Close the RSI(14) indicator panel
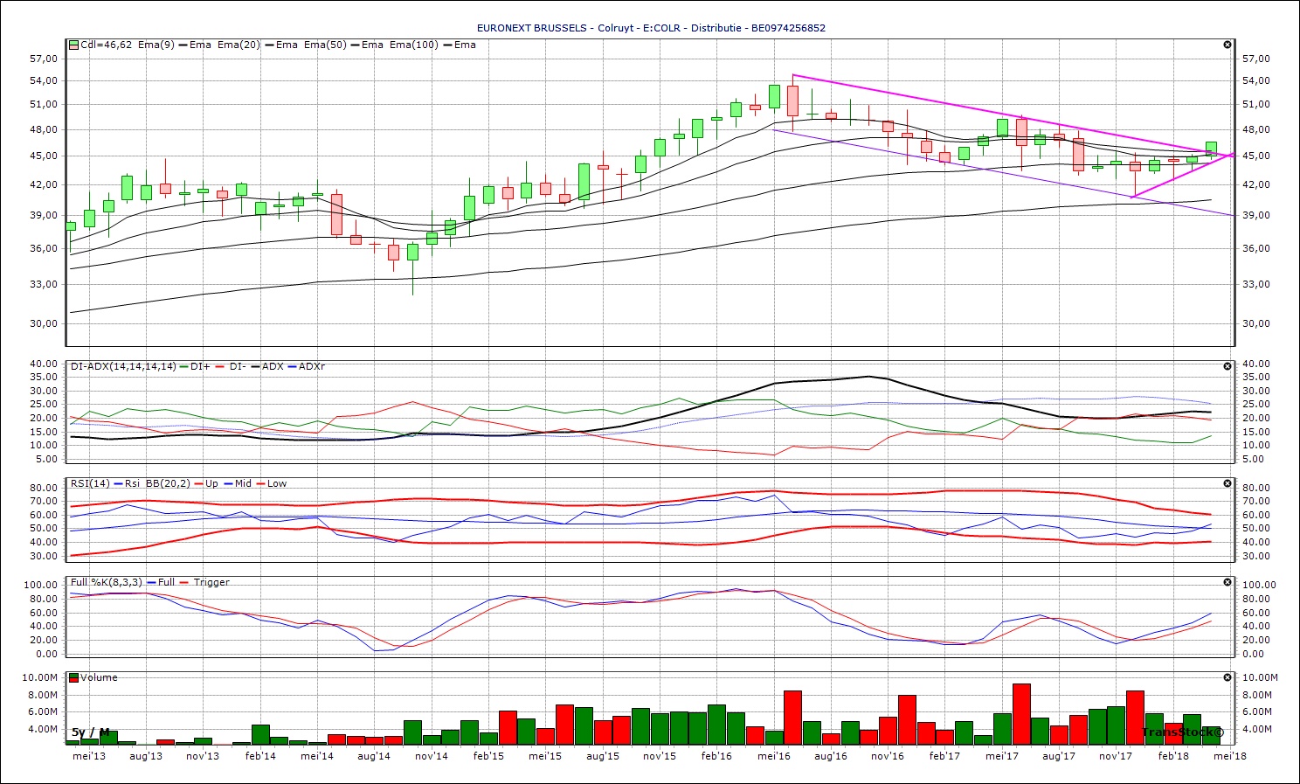The height and width of the screenshot is (784, 1300). coord(1227,484)
